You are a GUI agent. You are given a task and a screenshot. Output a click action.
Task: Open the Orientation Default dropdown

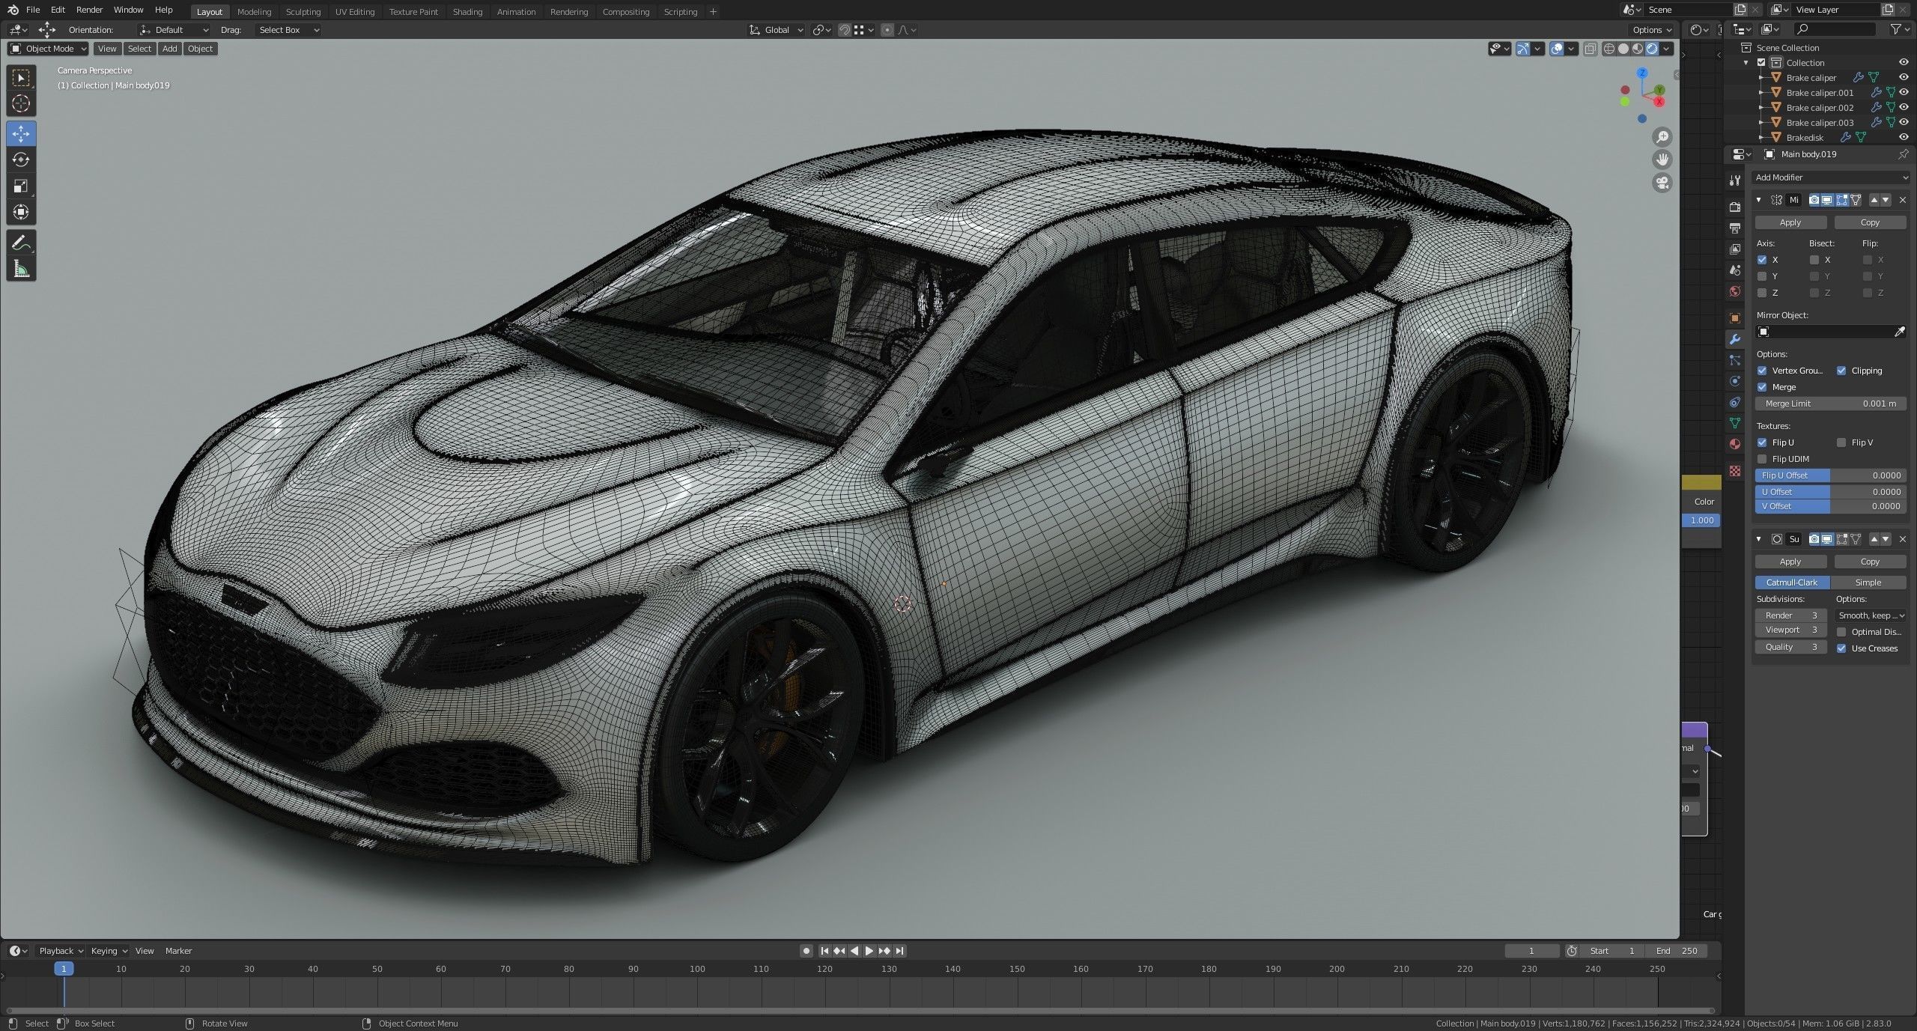(174, 30)
